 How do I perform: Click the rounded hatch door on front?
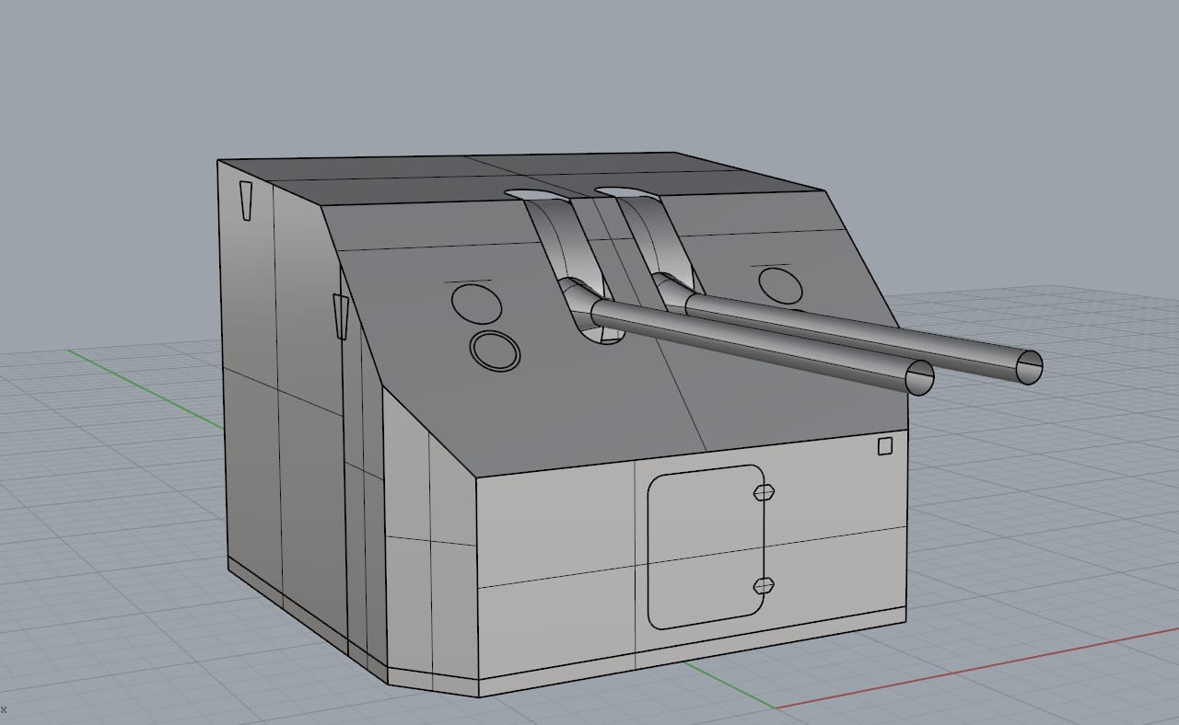705,547
